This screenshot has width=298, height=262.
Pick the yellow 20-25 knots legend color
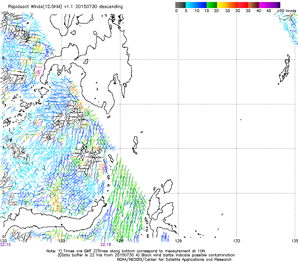click(x=222, y=5)
